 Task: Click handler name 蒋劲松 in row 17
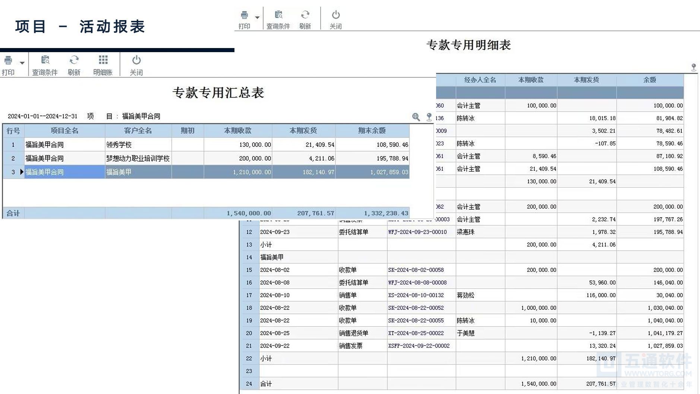(x=466, y=295)
